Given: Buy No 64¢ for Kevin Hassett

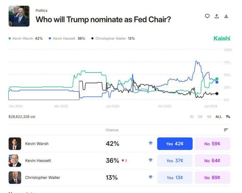Looking at the screenshot, I should (x=212, y=161).
